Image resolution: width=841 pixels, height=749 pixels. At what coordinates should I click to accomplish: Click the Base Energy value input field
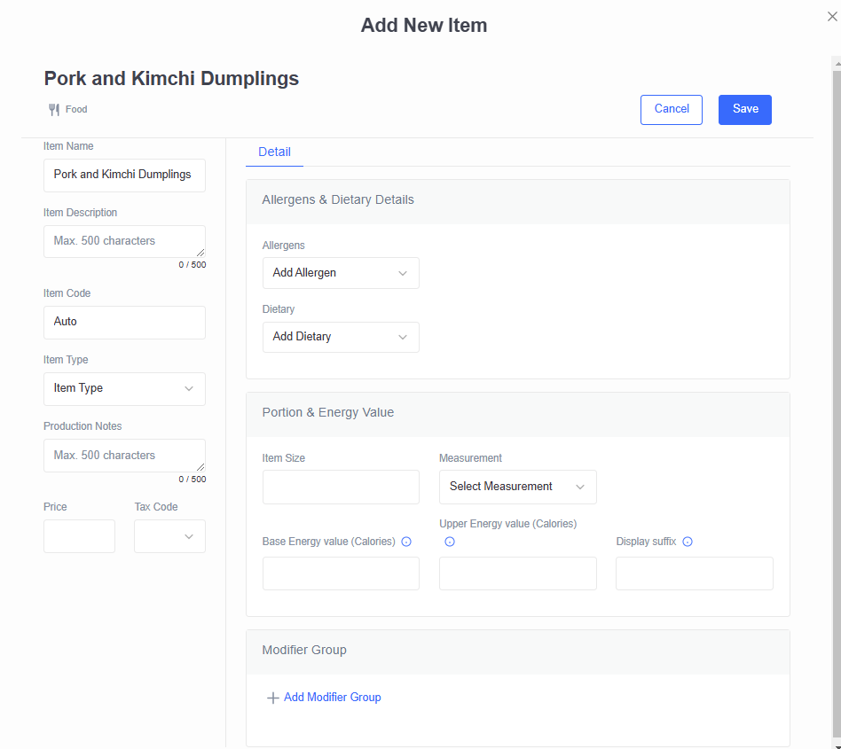point(341,573)
